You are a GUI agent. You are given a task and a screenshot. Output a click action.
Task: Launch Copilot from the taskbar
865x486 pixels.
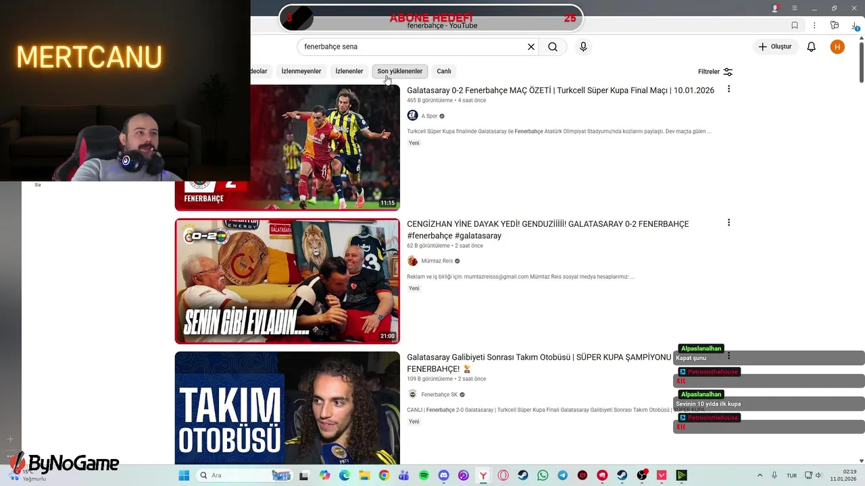coord(325,475)
